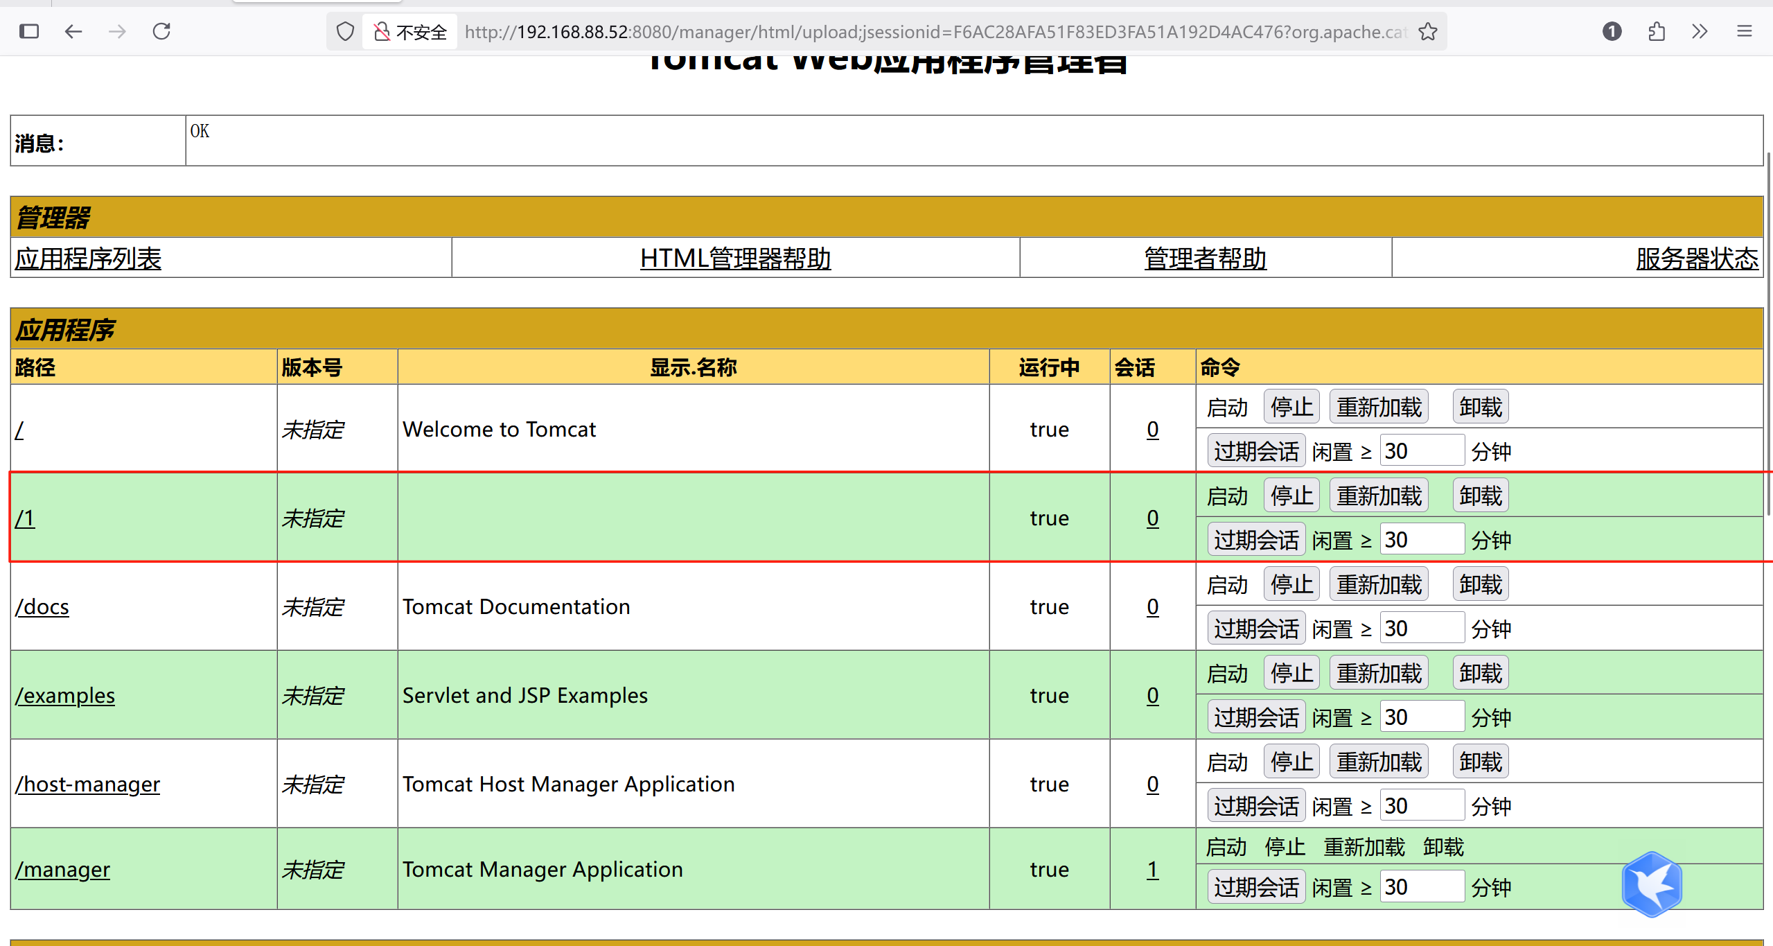The image size is (1773, 946).
Task: Open 服务器状态 link
Action: (x=1697, y=259)
